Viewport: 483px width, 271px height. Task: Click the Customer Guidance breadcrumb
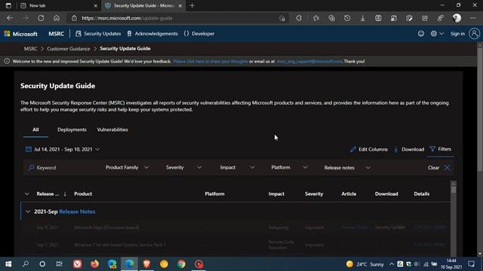click(x=69, y=49)
